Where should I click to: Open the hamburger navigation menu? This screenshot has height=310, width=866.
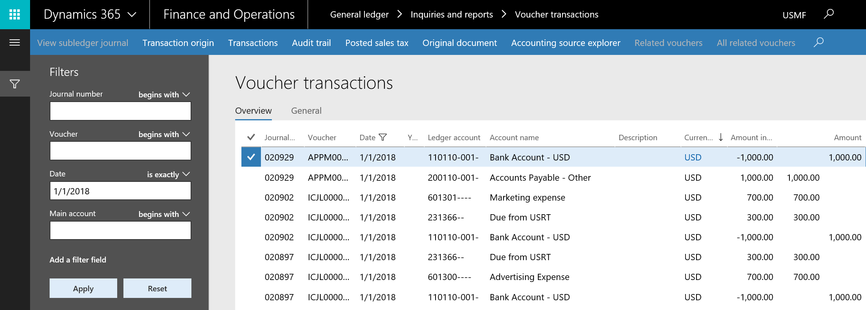pos(15,42)
